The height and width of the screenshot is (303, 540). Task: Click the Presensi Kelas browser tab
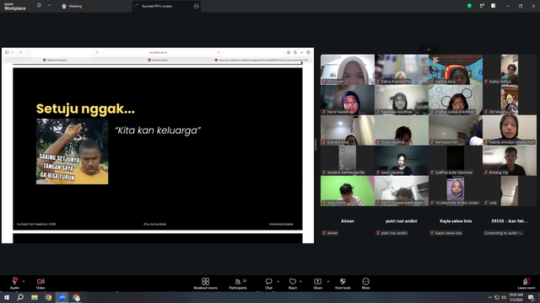pyautogui.click(x=158, y=60)
